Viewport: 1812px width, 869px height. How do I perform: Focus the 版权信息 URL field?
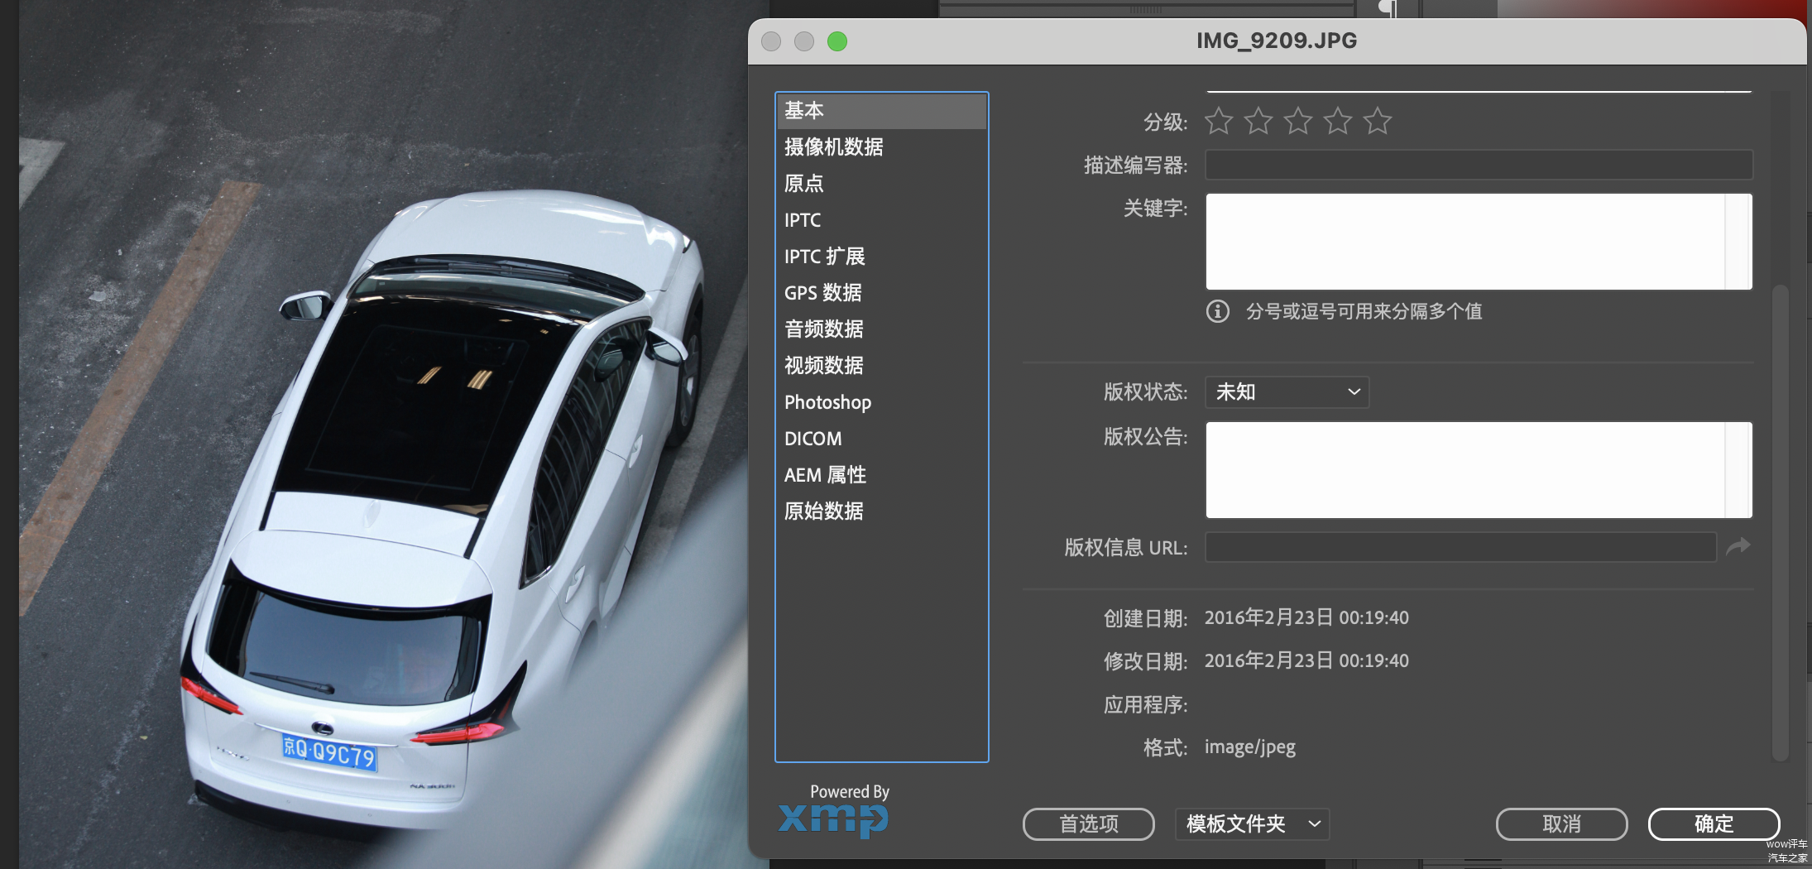1460,547
